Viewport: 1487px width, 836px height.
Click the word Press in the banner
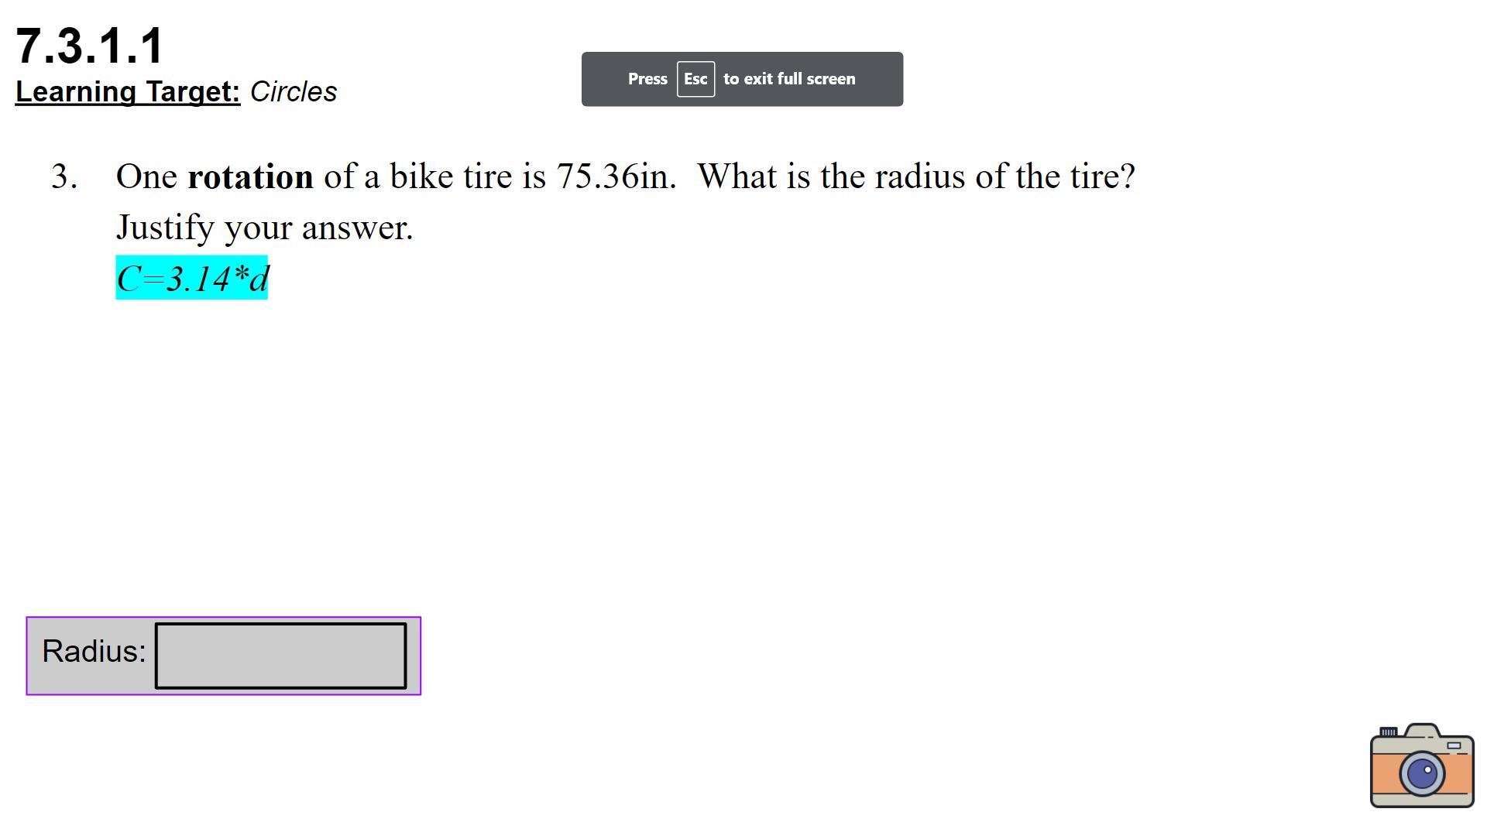click(647, 79)
